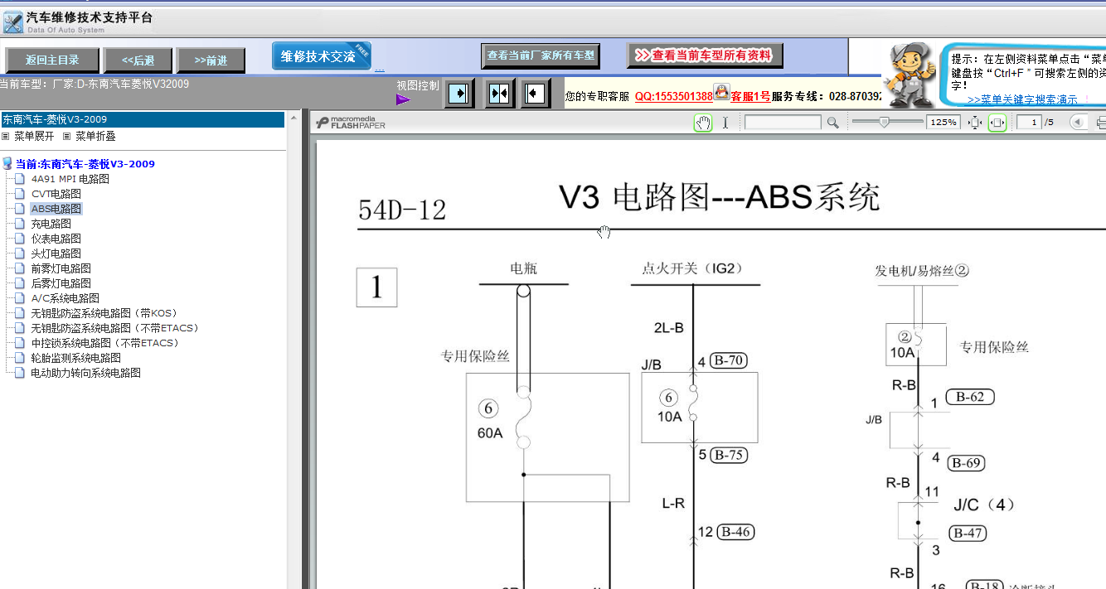Click the 视图控制 label
1106x589 pixels.
coord(418,85)
